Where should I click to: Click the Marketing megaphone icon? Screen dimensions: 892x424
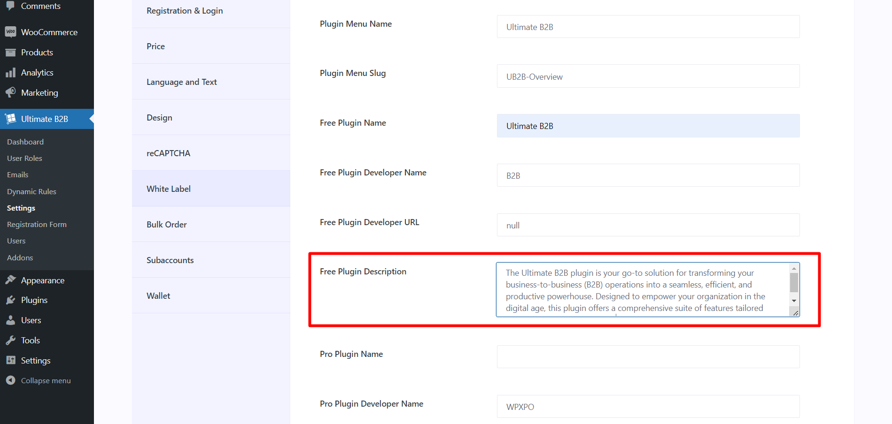pos(10,92)
